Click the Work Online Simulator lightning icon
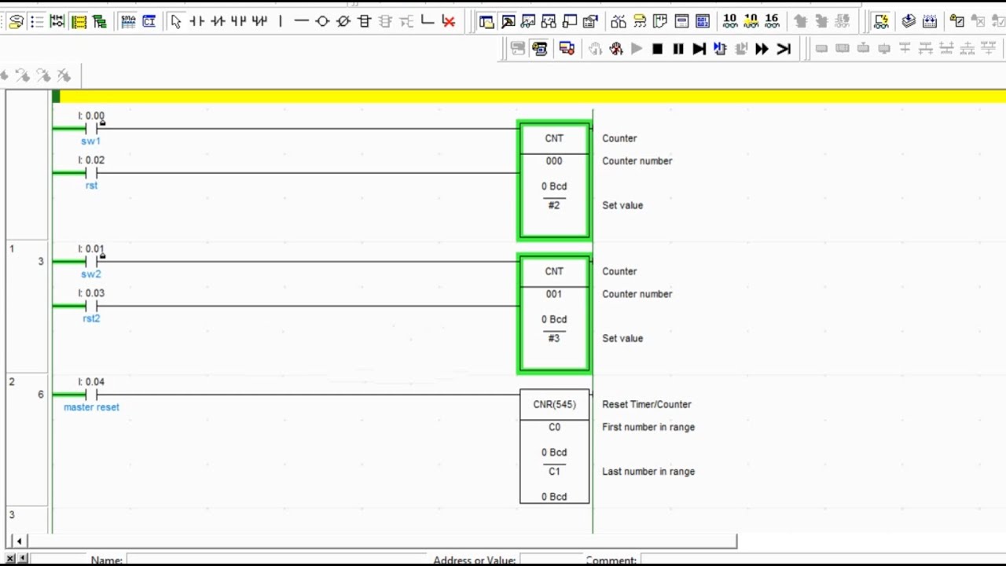 point(881,21)
